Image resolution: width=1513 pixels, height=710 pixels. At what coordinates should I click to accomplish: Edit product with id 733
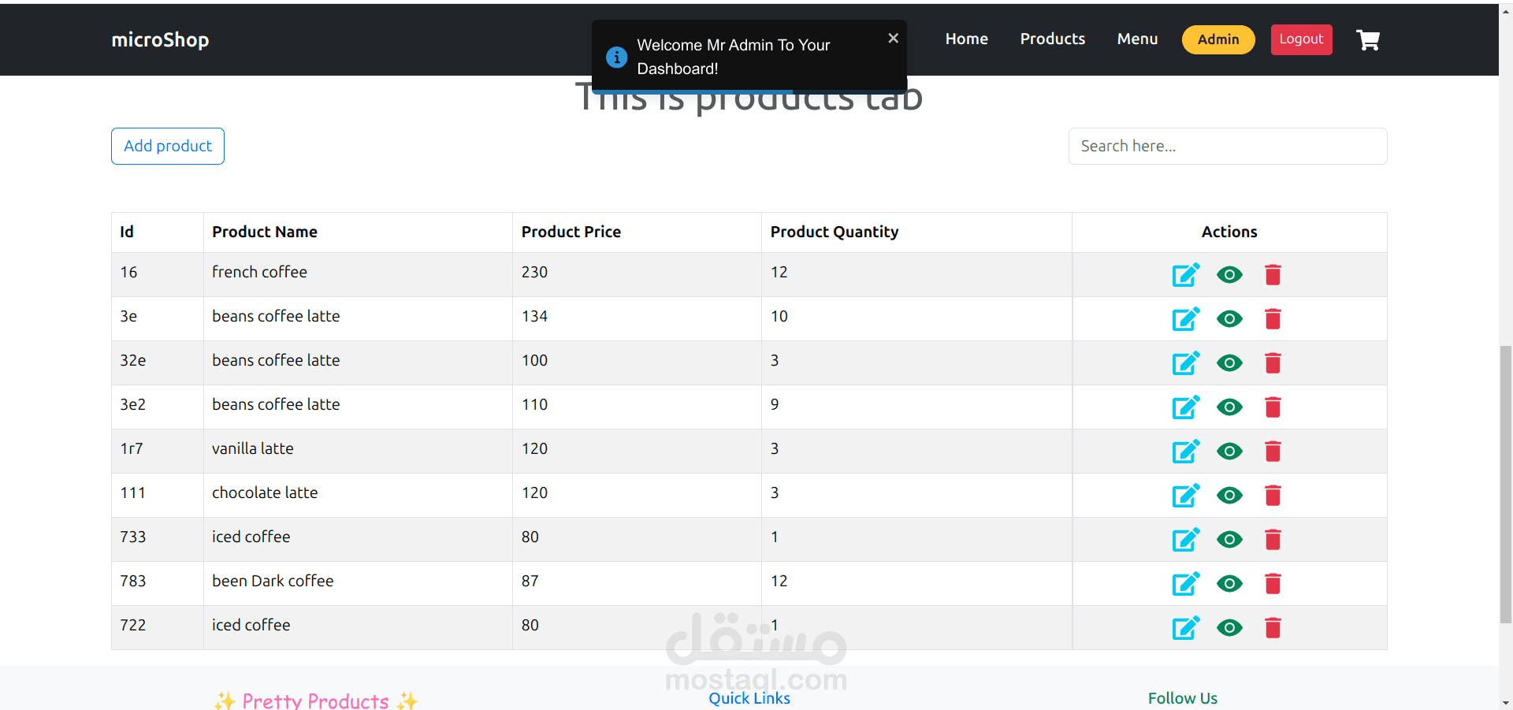point(1185,539)
